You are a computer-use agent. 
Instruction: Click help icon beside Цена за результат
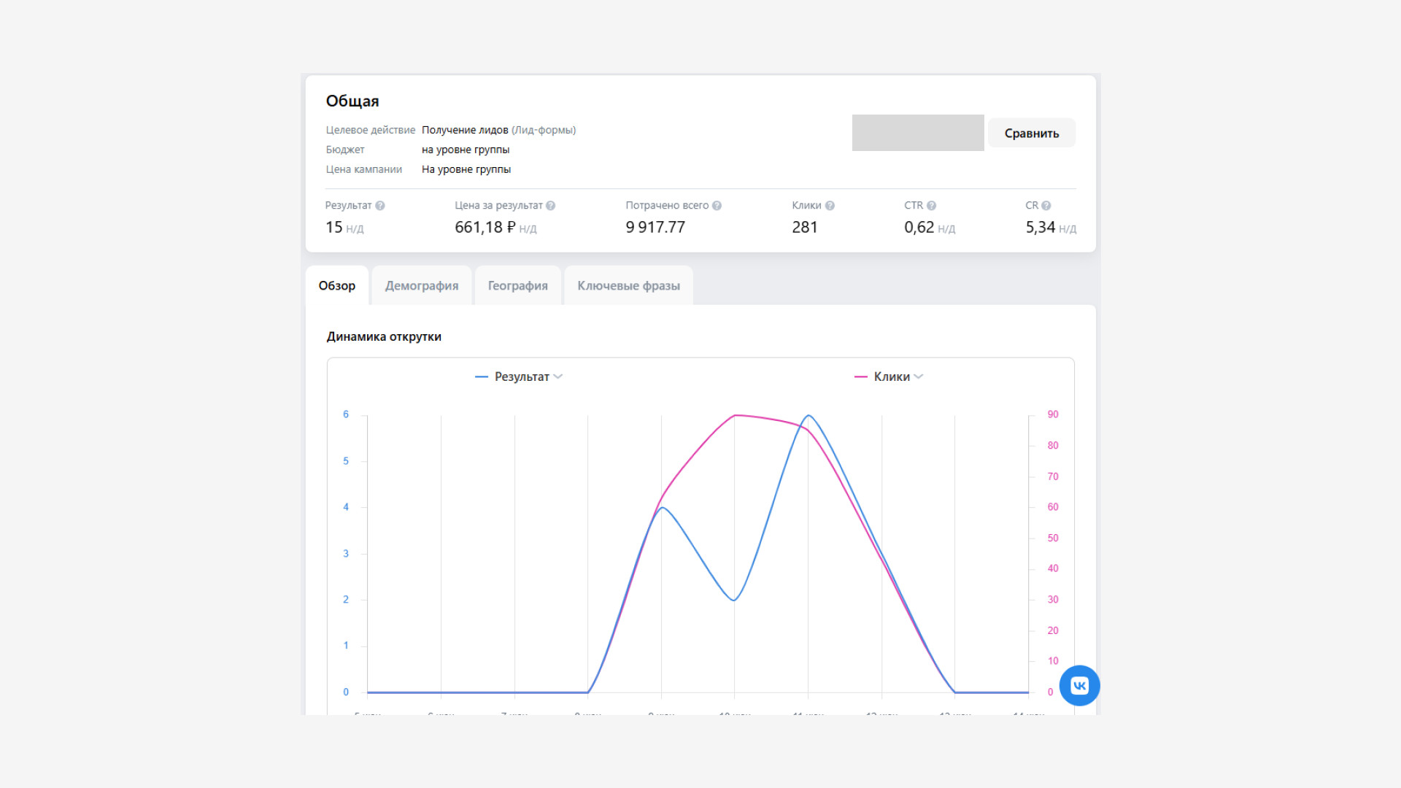(551, 206)
